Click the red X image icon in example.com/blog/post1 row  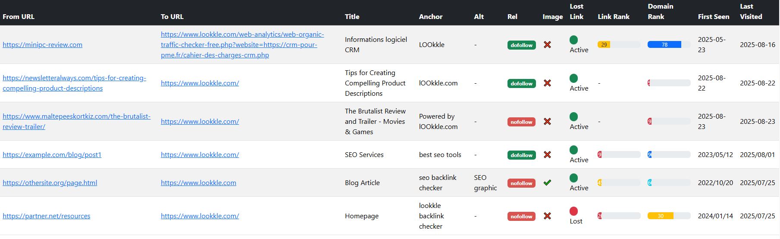click(x=547, y=154)
